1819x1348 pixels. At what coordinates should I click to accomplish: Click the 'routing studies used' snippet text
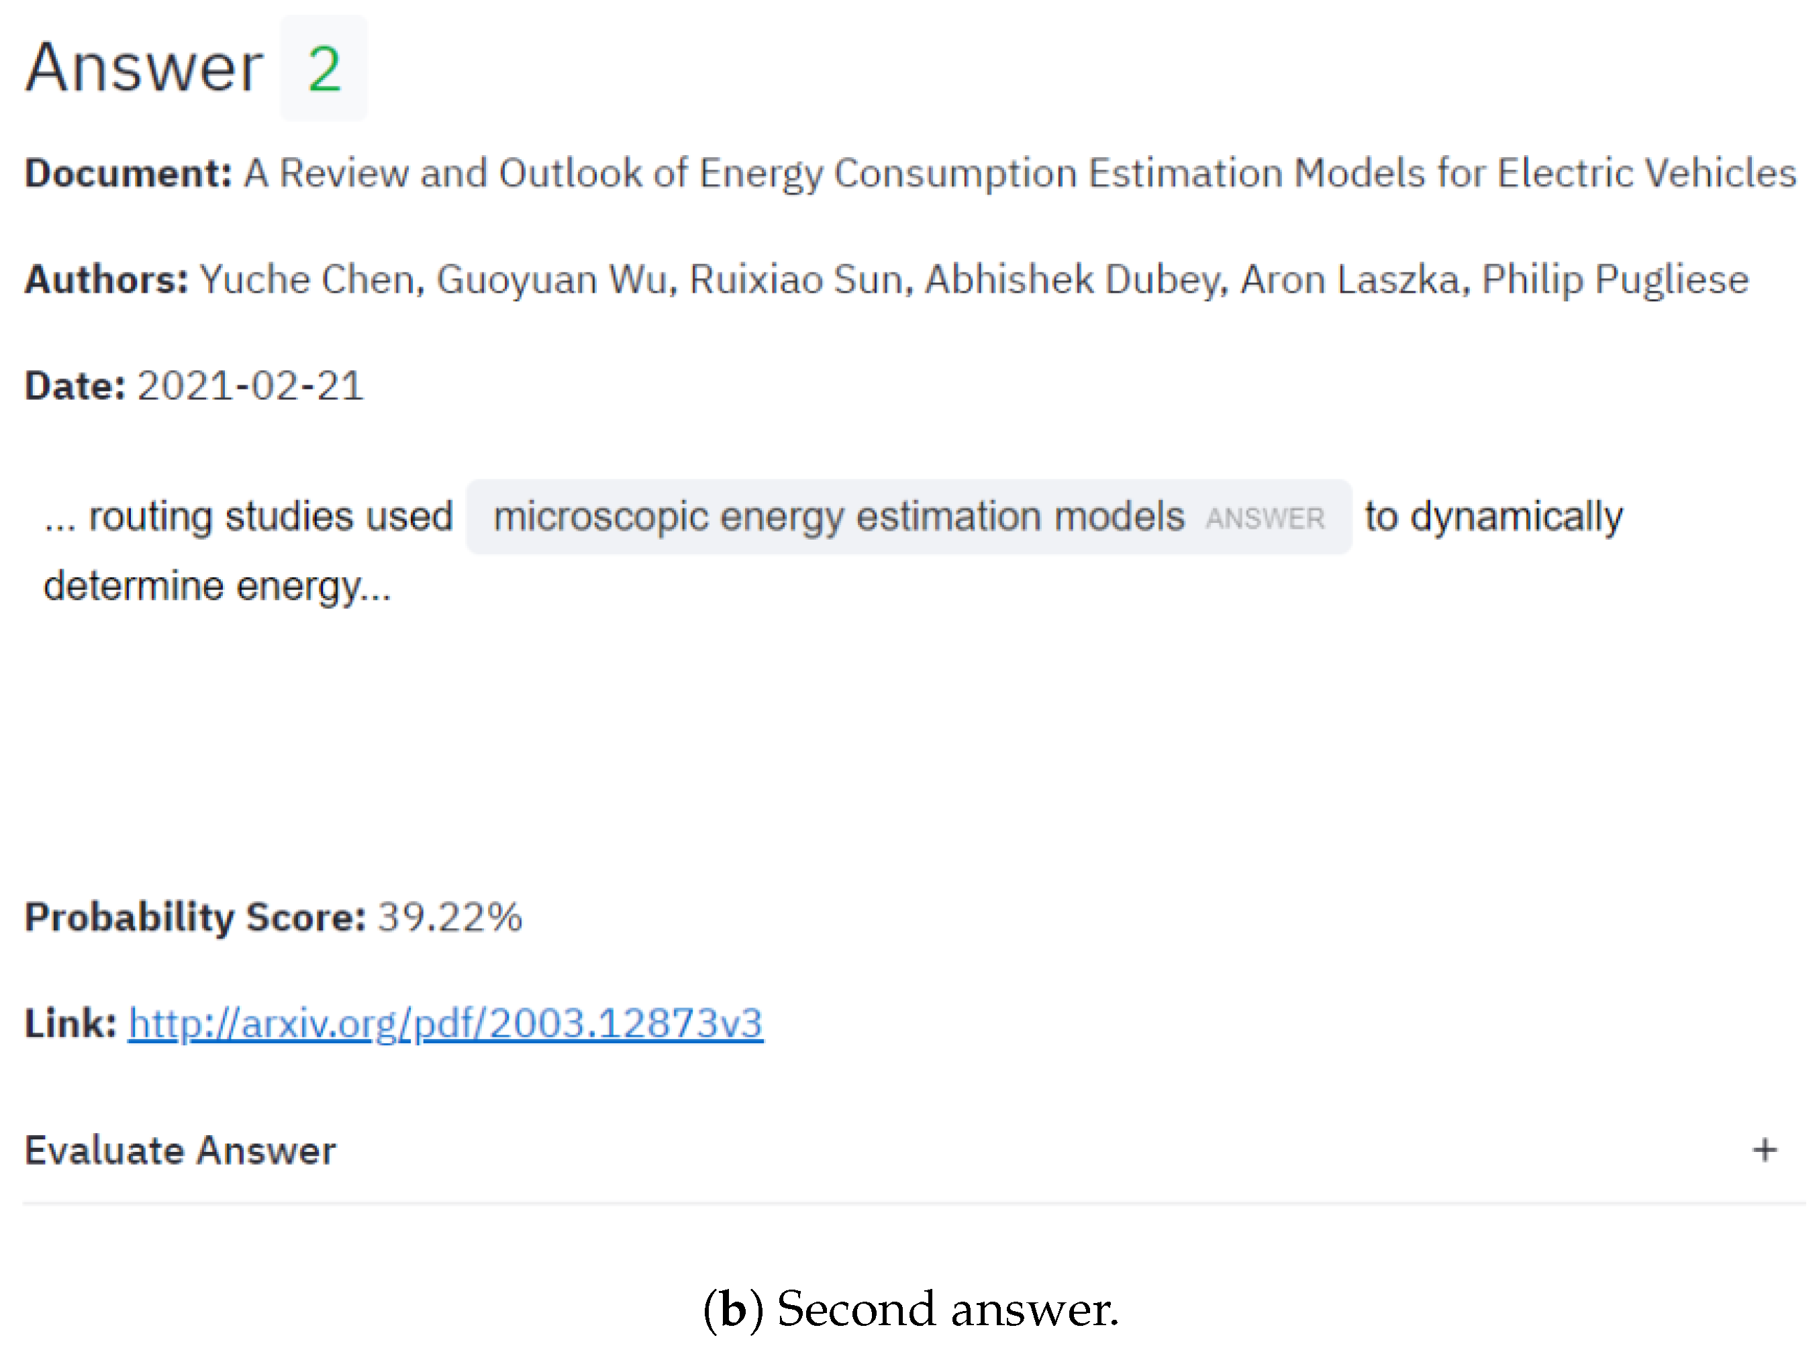(269, 516)
